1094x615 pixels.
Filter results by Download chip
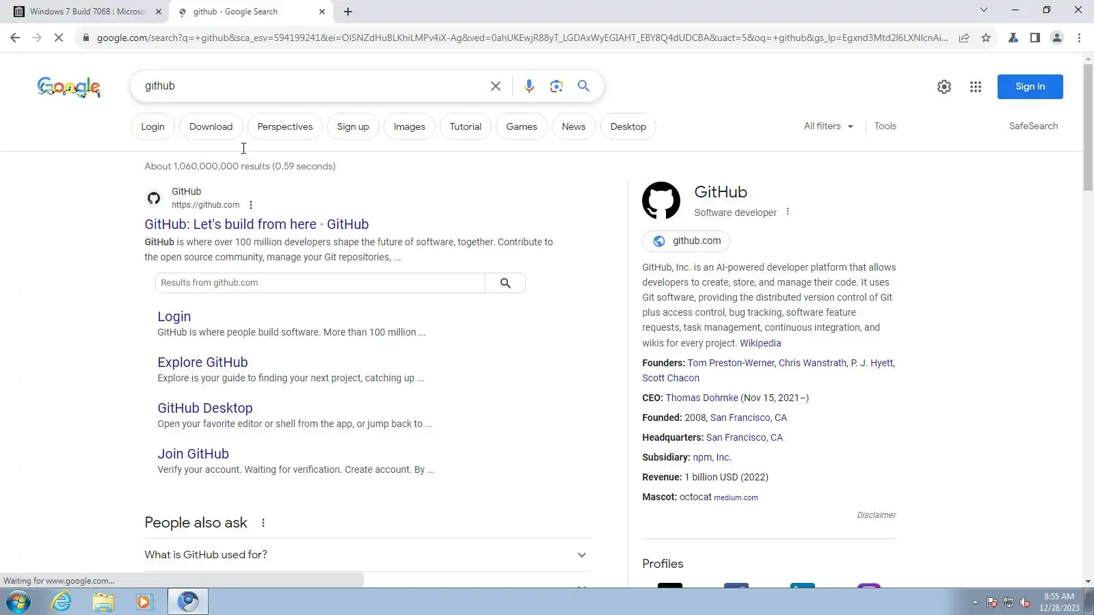click(211, 127)
